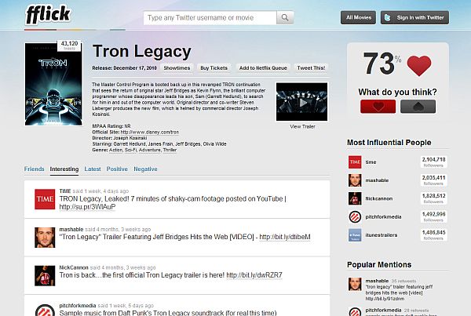Select the Negative tab
The width and height of the screenshot is (471, 316).
click(145, 169)
